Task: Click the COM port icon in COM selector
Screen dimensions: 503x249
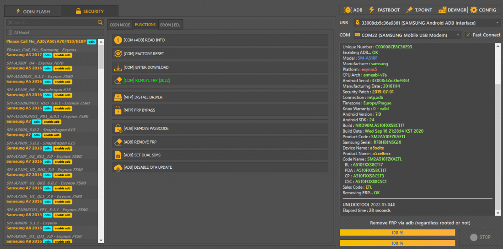Action: point(358,35)
